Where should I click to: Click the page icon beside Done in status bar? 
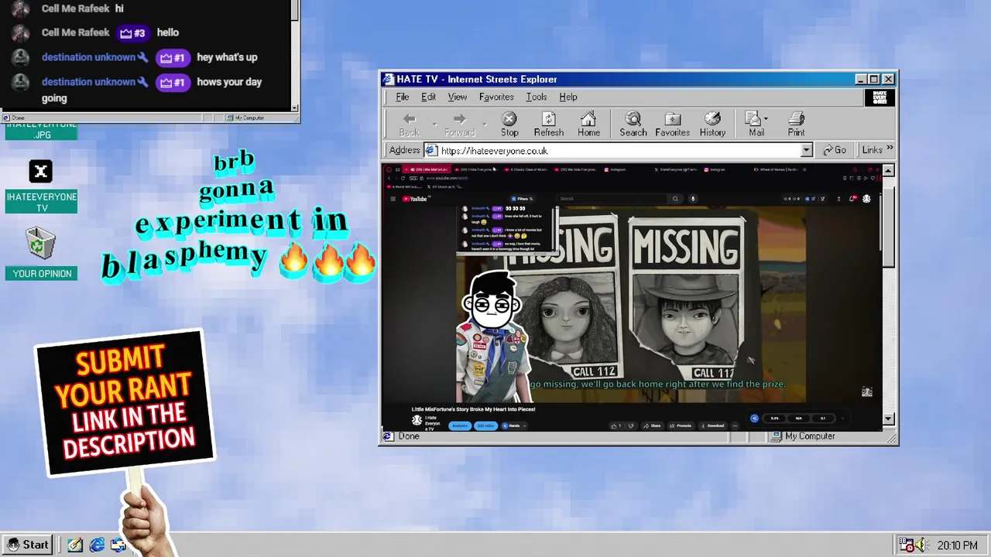(389, 436)
